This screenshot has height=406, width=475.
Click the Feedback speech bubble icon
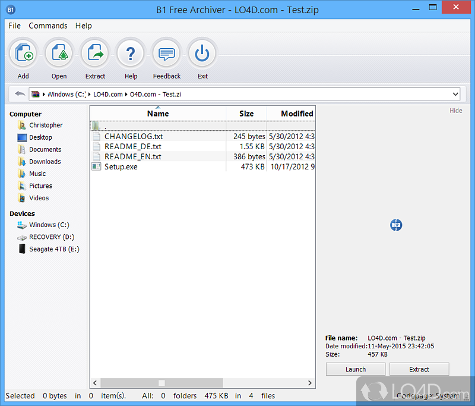click(167, 53)
